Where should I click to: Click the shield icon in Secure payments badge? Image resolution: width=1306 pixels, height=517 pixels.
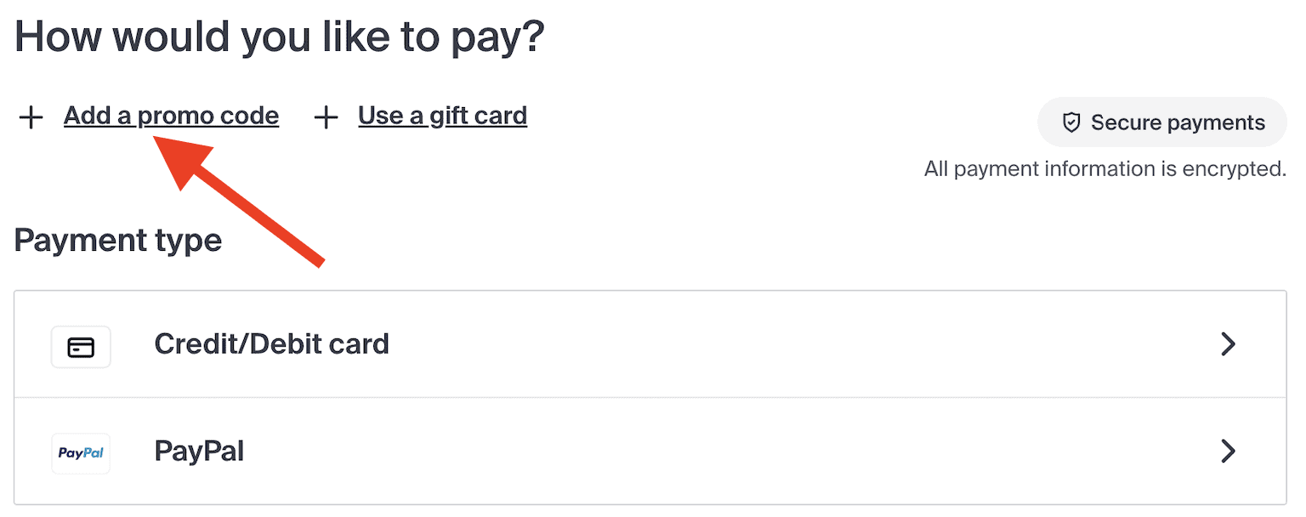tap(1071, 123)
